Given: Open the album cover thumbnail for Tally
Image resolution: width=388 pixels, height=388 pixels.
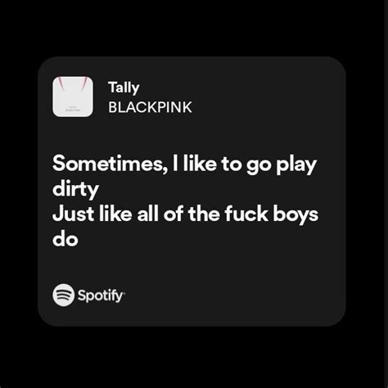Looking at the screenshot, I should pos(73,97).
